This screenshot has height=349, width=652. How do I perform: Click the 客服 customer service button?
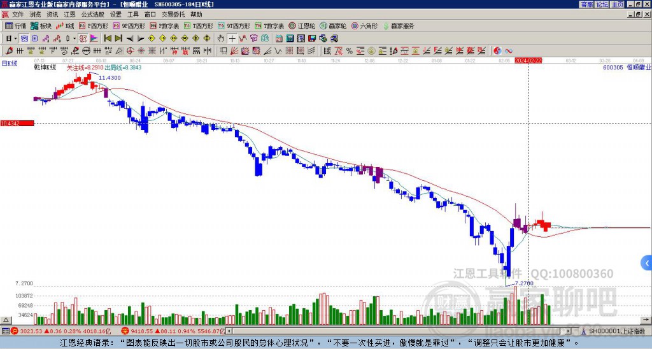coord(586,4)
